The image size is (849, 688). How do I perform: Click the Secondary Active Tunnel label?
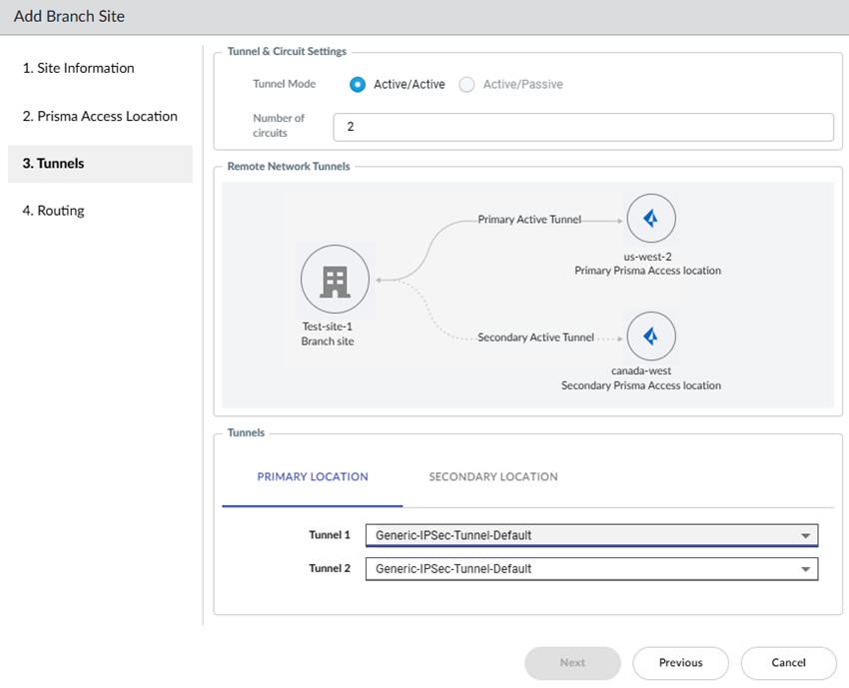pyautogui.click(x=535, y=338)
